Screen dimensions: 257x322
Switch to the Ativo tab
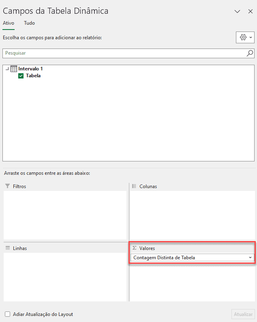9,23
